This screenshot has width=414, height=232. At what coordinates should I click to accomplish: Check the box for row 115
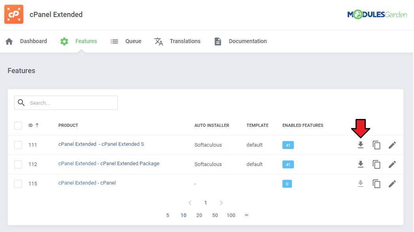pyautogui.click(x=18, y=183)
